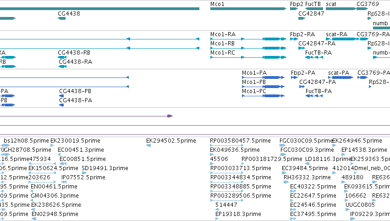Select EST EK230019.5prime

click(52, 145)
